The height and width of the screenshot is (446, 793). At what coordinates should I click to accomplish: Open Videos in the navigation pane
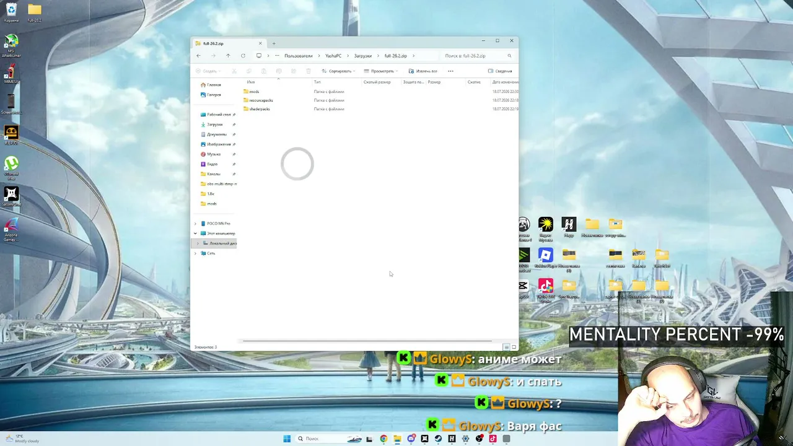click(209, 164)
